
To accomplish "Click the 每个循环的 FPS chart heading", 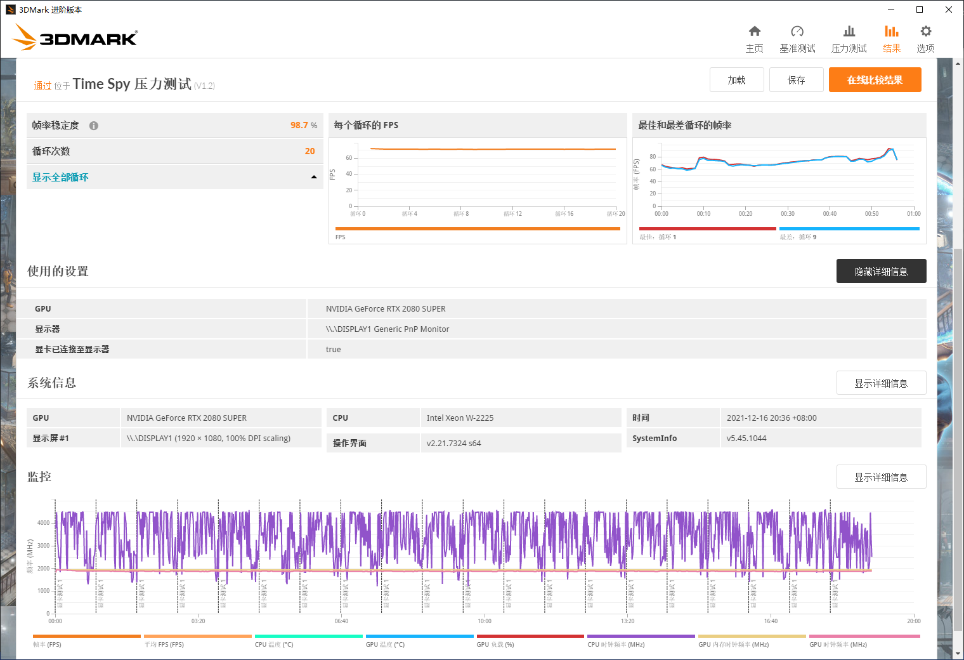I will (366, 125).
